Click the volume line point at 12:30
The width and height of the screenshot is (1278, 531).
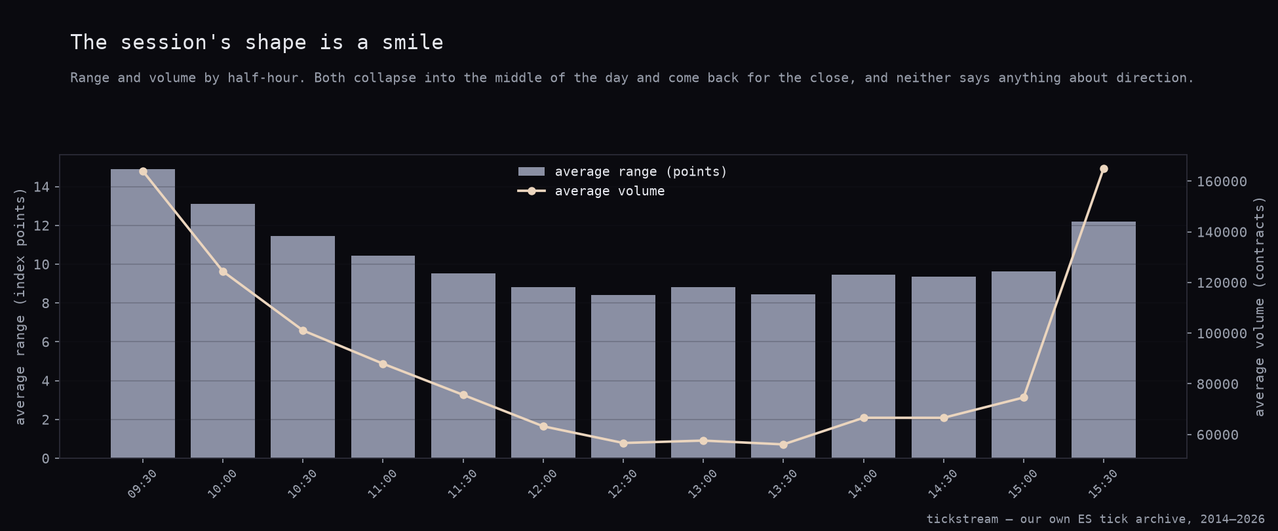click(x=623, y=443)
